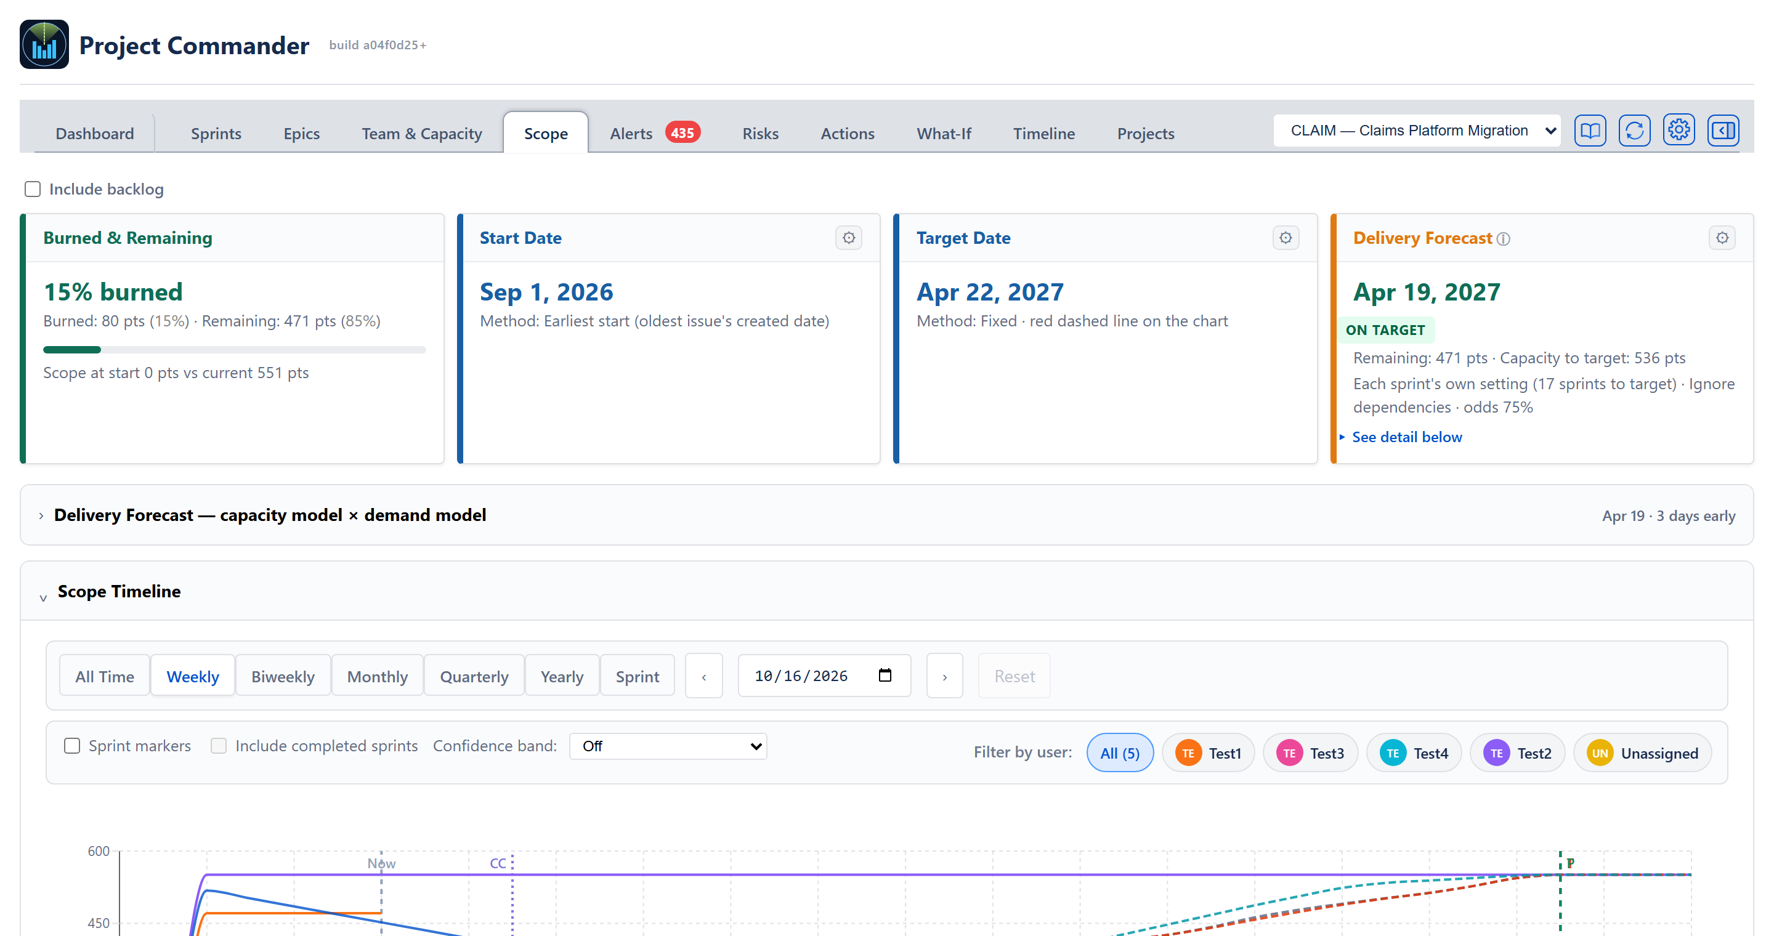Toggle the side panel icon
This screenshot has height=936, width=1774.
[x=1723, y=131]
